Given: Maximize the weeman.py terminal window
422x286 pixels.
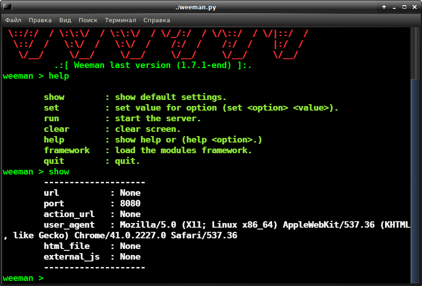Looking at the screenshot, I should coord(404,7).
